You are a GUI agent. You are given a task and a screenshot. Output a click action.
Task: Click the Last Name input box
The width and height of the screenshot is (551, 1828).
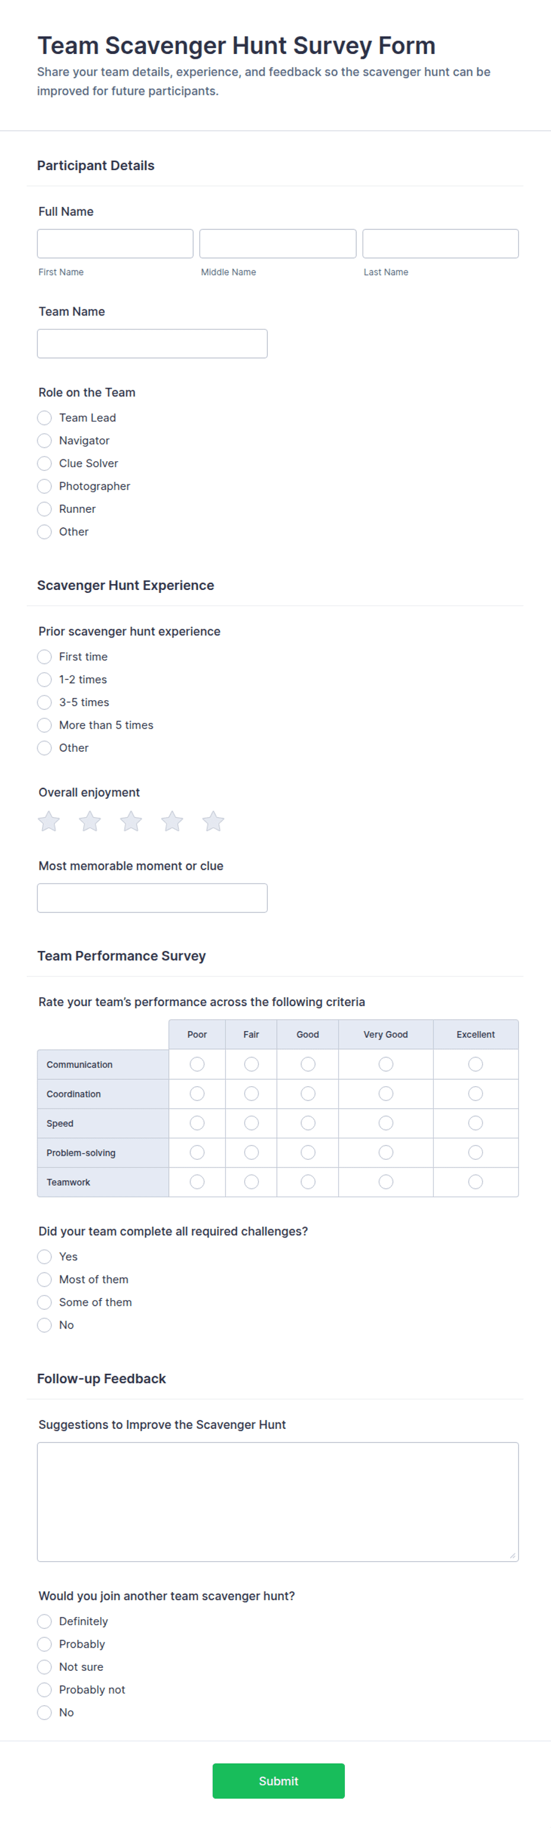click(440, 244)
